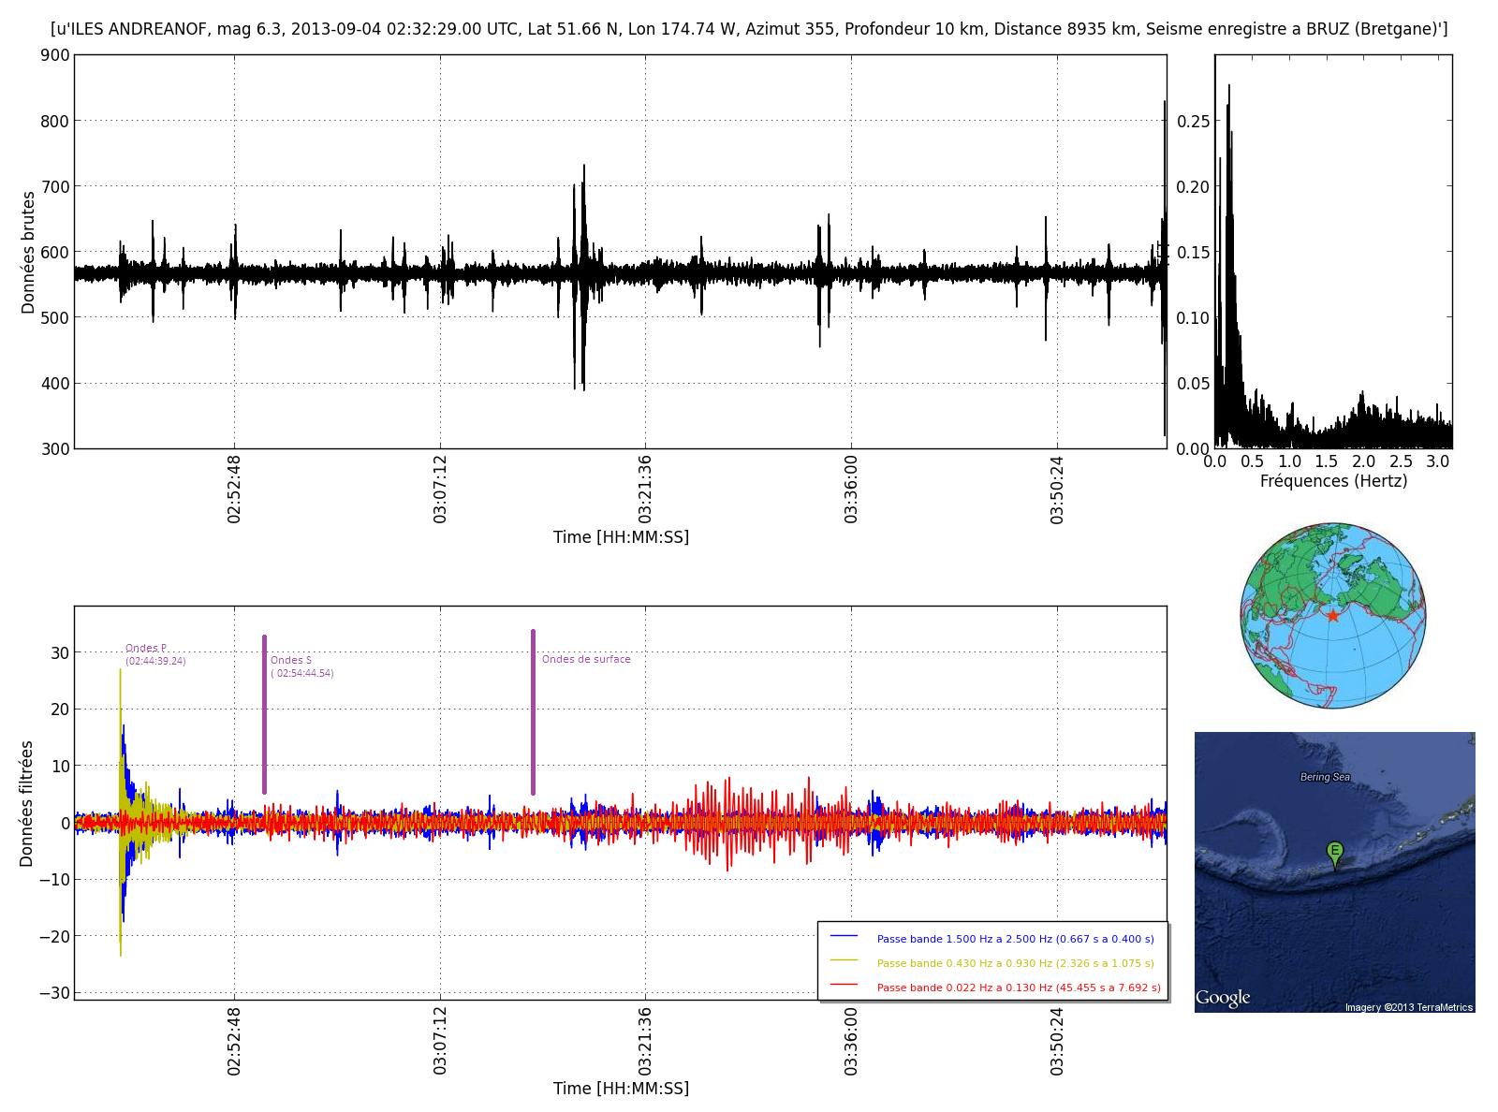1498x1112 pixels.
Task: Click the blue line swatch in legend
Action: (844, 937)
